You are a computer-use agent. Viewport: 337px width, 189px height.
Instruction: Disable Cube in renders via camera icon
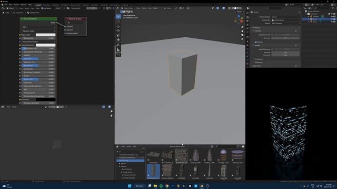tap(334, 19)
